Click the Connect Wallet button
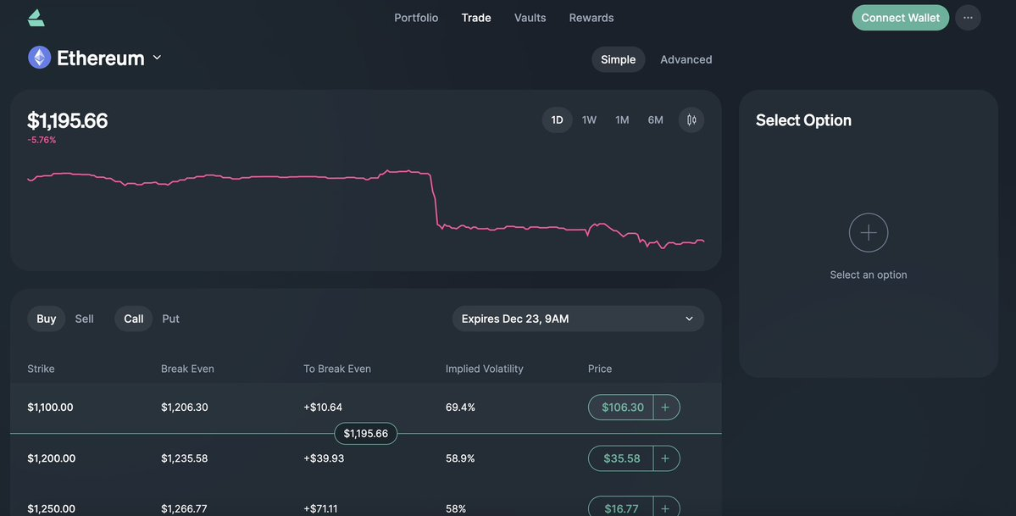This screenshot has width=1016, height=516. click(900, 18)
